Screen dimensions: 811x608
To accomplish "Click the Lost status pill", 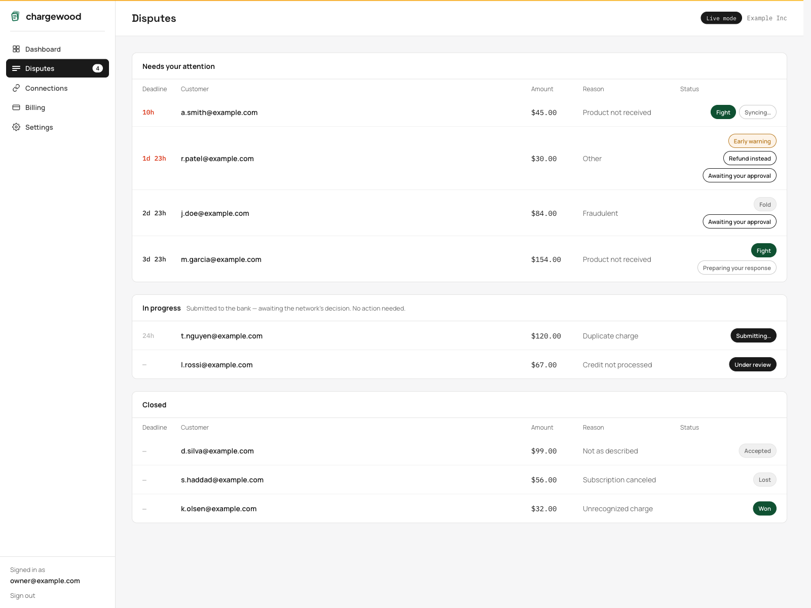I will 765,480.
